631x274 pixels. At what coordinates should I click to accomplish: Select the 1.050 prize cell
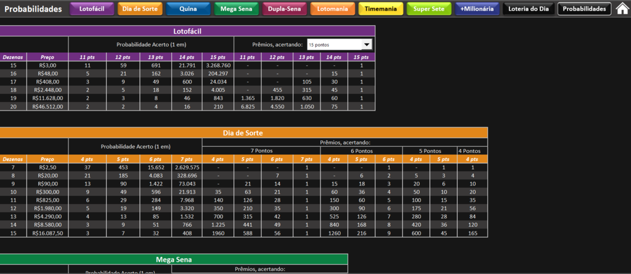(x=307, y=106)
